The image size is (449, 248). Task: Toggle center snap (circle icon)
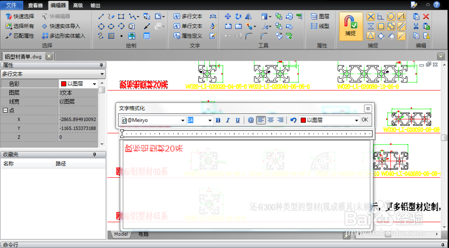coord(391,17)
